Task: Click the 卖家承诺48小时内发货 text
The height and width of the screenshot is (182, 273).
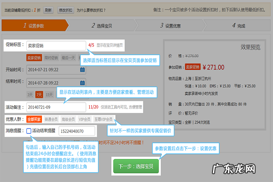Action: [x=201, y=94]
